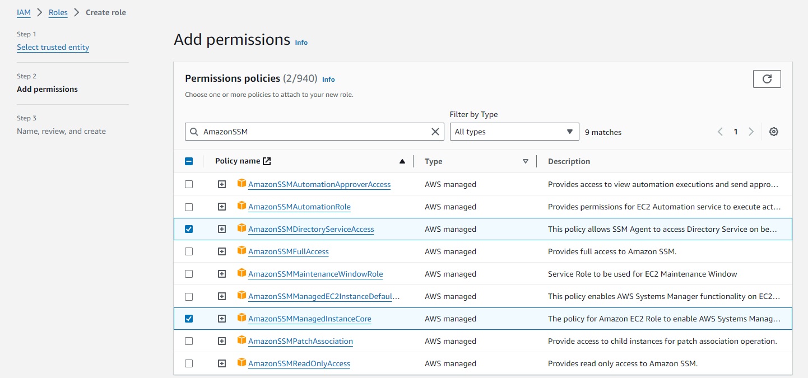This screenshot has height=378, width=808.
Task: Return to Select trusted entity step
Action: pos(53,47)
